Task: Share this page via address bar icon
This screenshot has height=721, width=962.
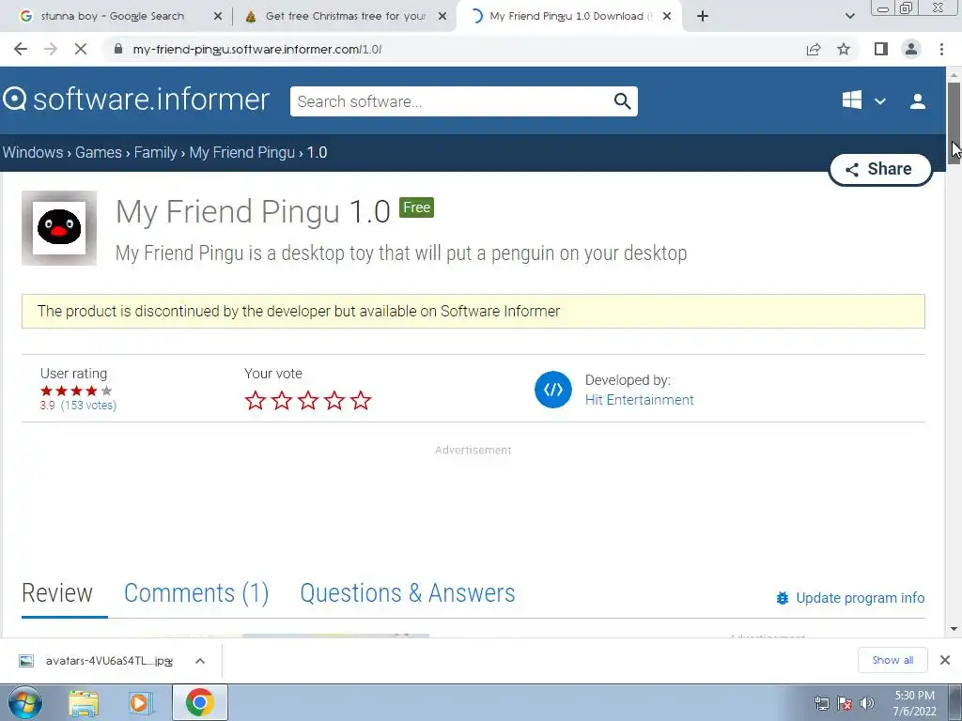Action: [814, 49]
